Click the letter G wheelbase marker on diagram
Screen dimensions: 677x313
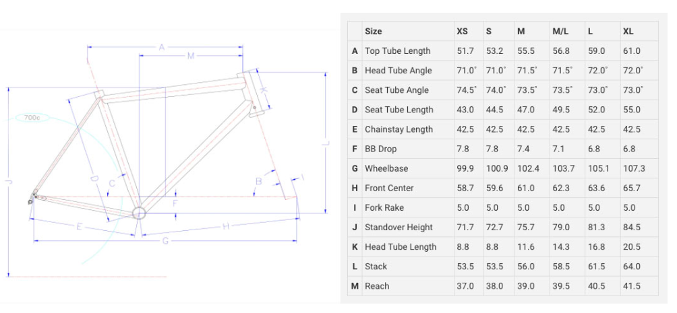165,241
